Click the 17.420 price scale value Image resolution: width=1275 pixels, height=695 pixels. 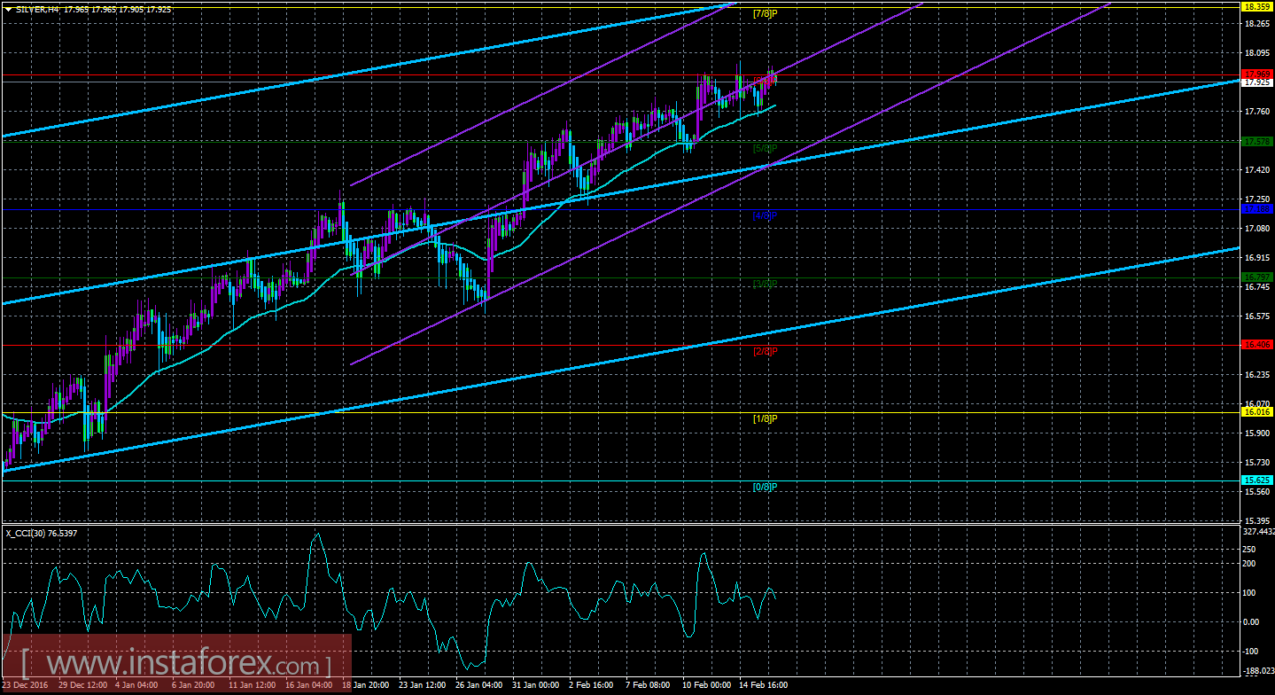click(1256, 169)
